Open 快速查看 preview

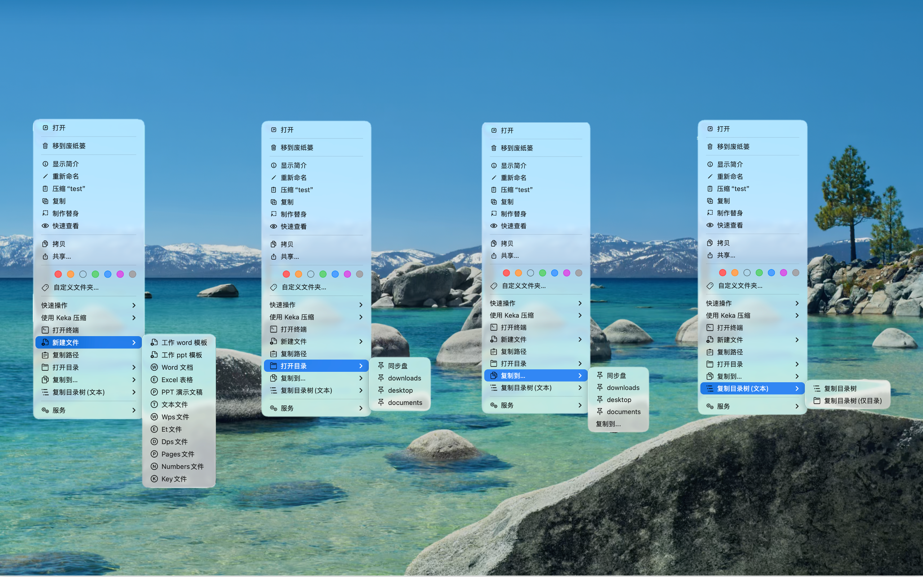coord(65,225)
